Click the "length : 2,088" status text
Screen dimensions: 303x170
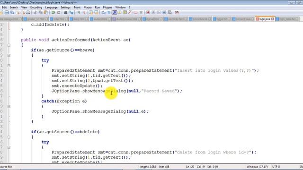point(148,167)
